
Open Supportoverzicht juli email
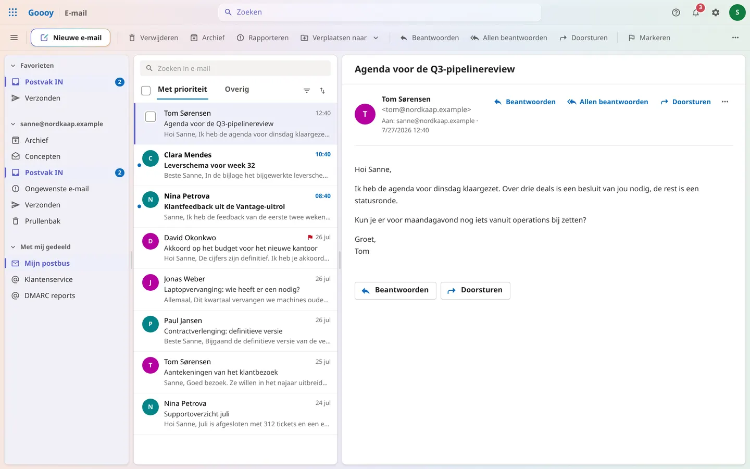(235, 414)
